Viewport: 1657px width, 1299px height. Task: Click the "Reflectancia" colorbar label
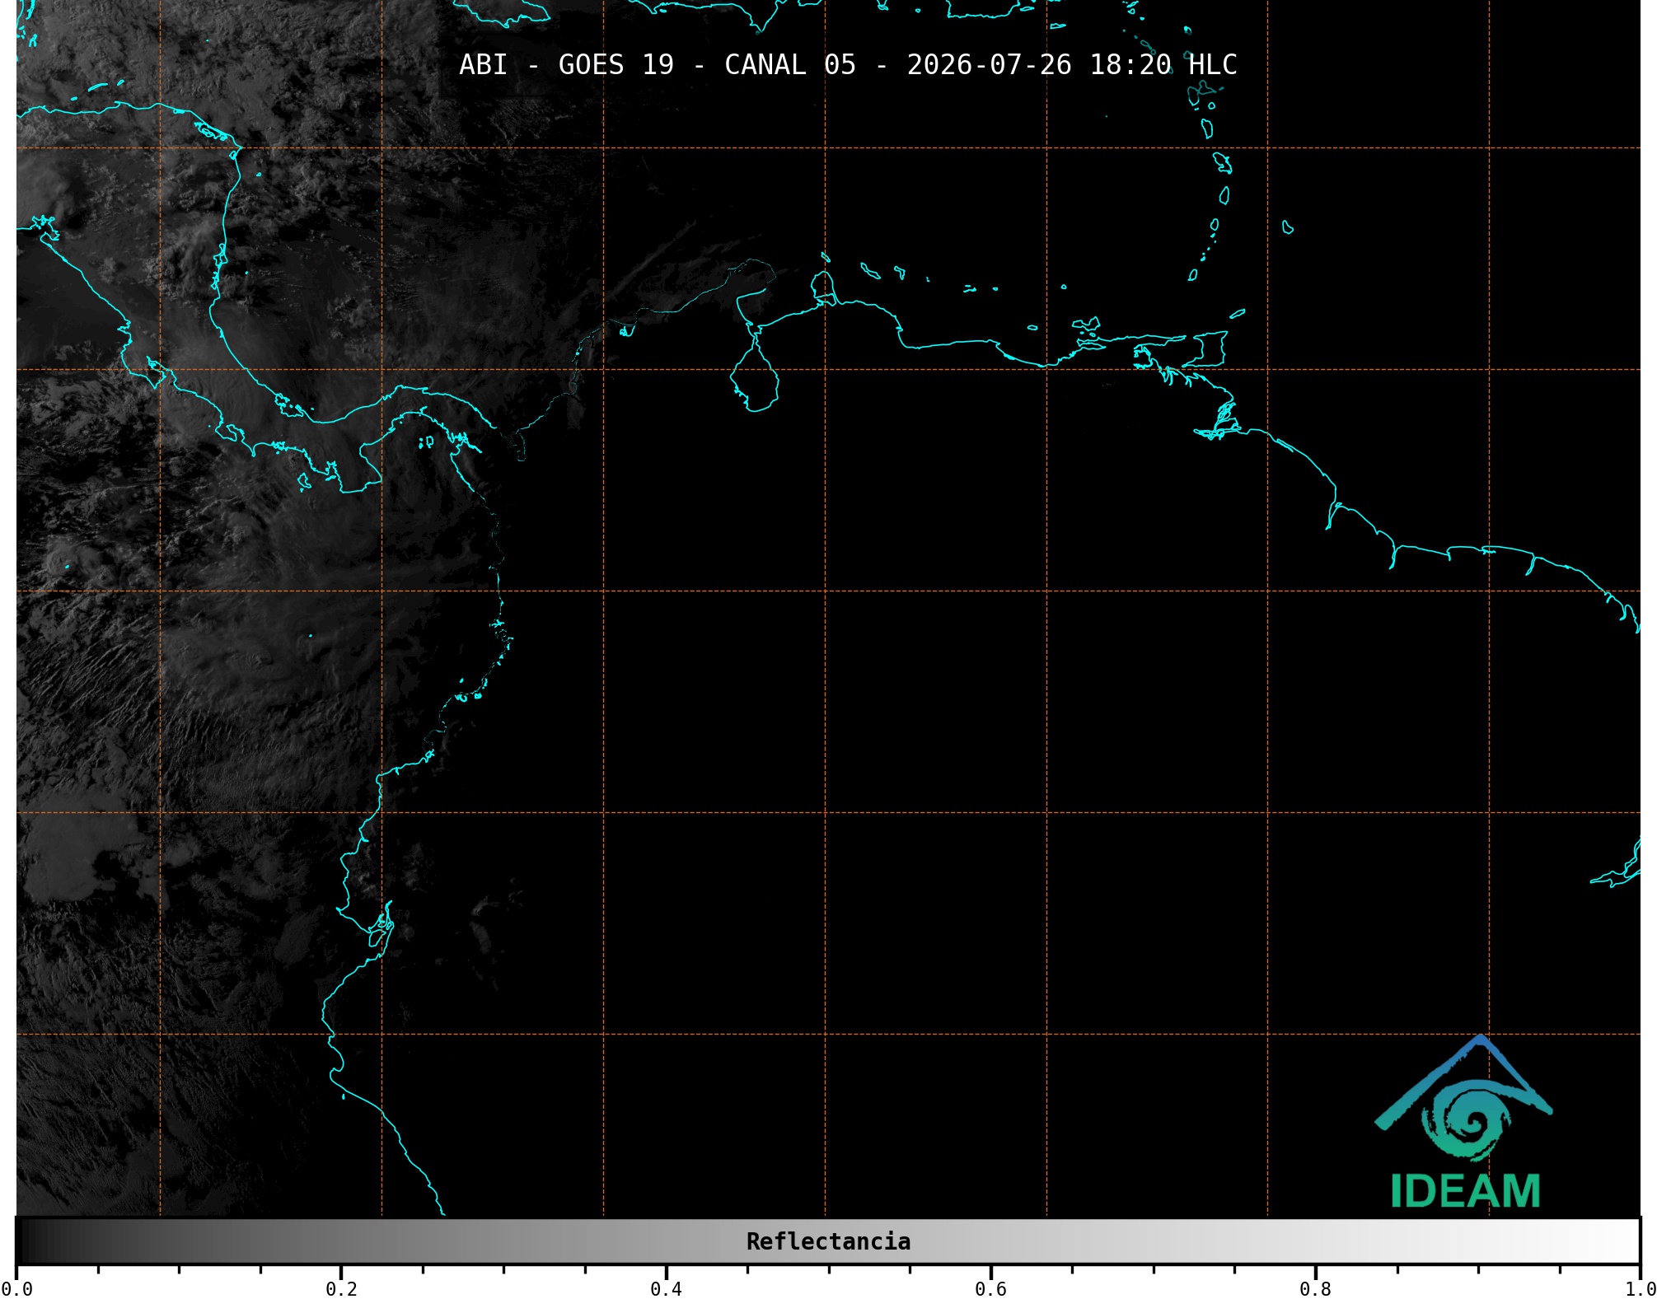(828, 1241)
